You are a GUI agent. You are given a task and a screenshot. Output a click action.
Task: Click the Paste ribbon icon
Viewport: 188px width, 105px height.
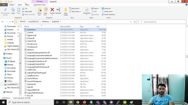click(19, 11)
